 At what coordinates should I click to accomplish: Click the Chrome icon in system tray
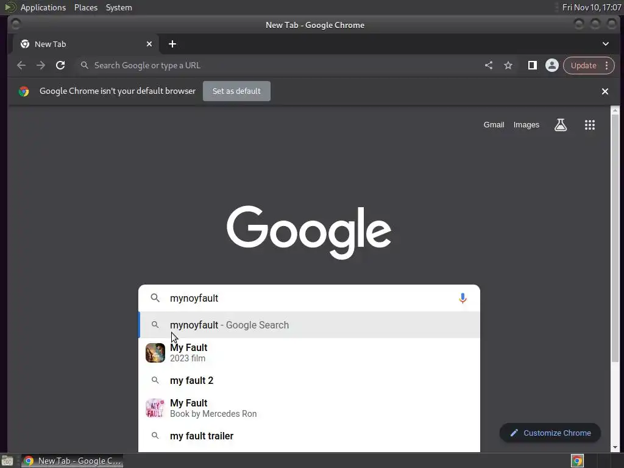point(577,461)
